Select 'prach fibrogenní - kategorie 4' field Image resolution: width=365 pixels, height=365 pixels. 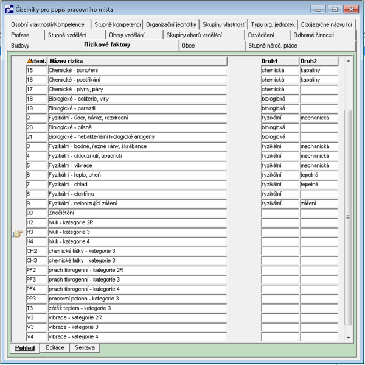[137, 289]
